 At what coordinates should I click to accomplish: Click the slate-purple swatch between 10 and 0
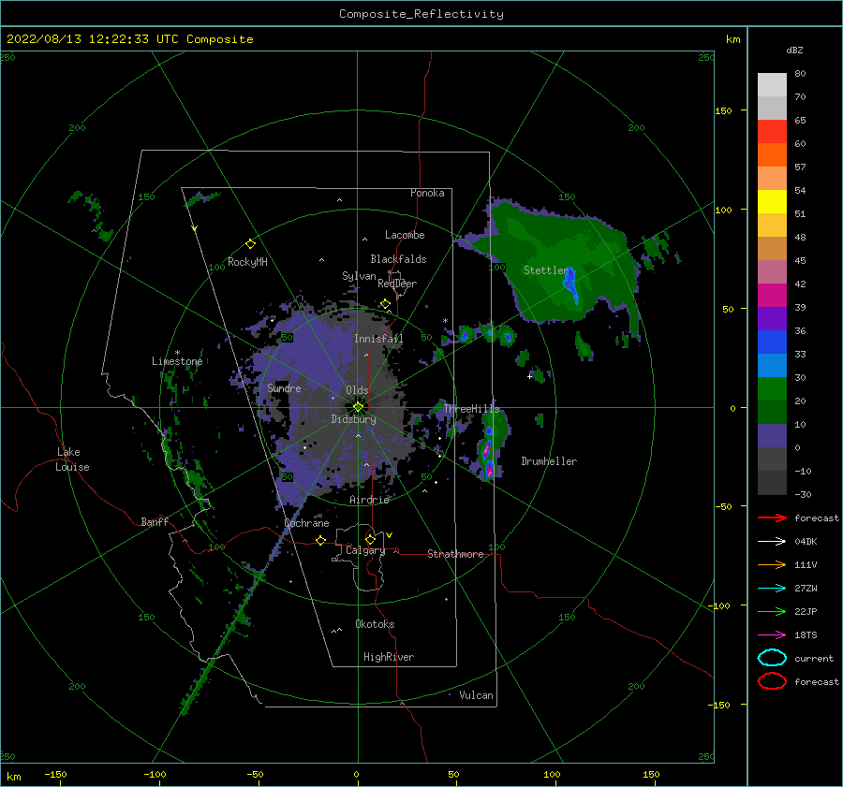[772, 436]
